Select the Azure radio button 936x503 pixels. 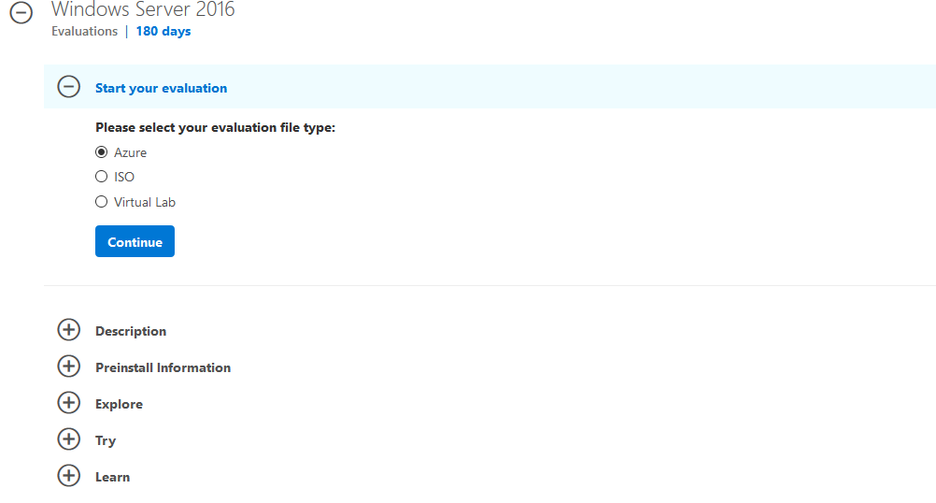(102, 152)
